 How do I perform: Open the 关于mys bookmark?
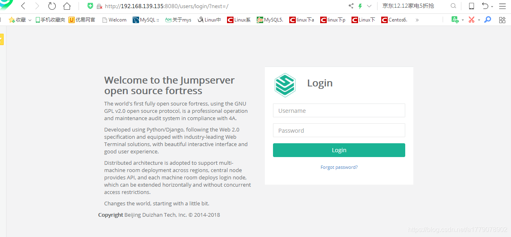pos(178,20)
